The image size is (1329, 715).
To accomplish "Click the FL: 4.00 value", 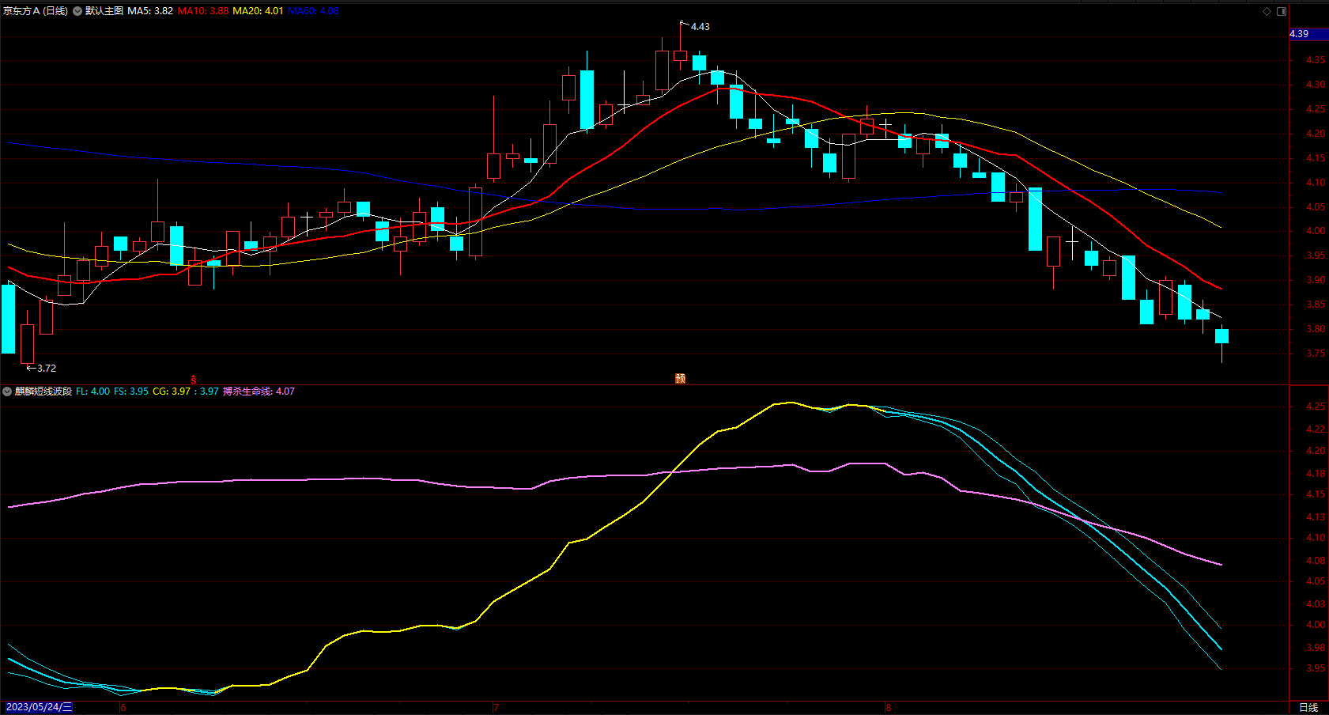I will pos(93,392).
